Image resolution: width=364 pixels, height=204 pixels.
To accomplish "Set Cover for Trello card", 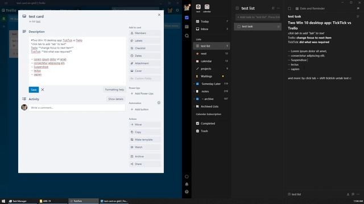I will pyautogui.click(x=144, y=71).
